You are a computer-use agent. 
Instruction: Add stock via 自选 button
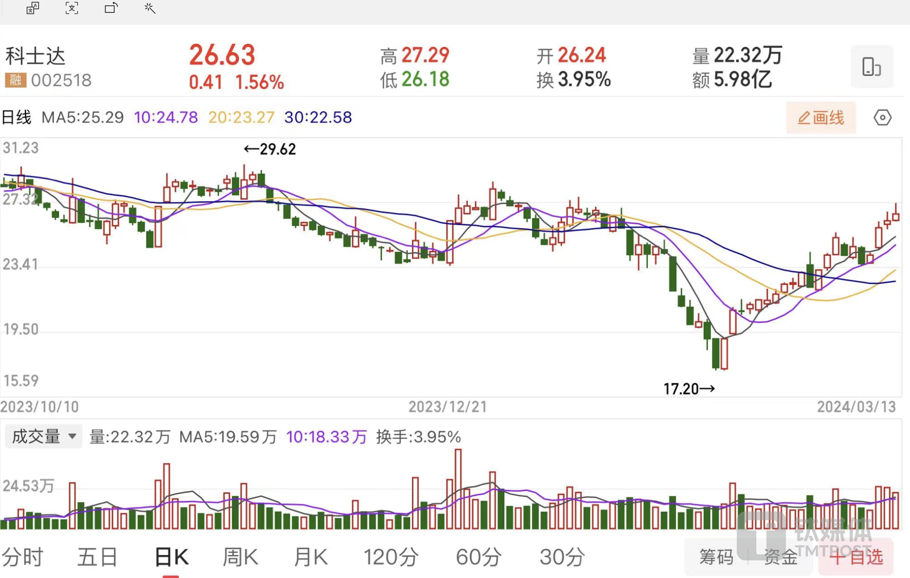856,557
